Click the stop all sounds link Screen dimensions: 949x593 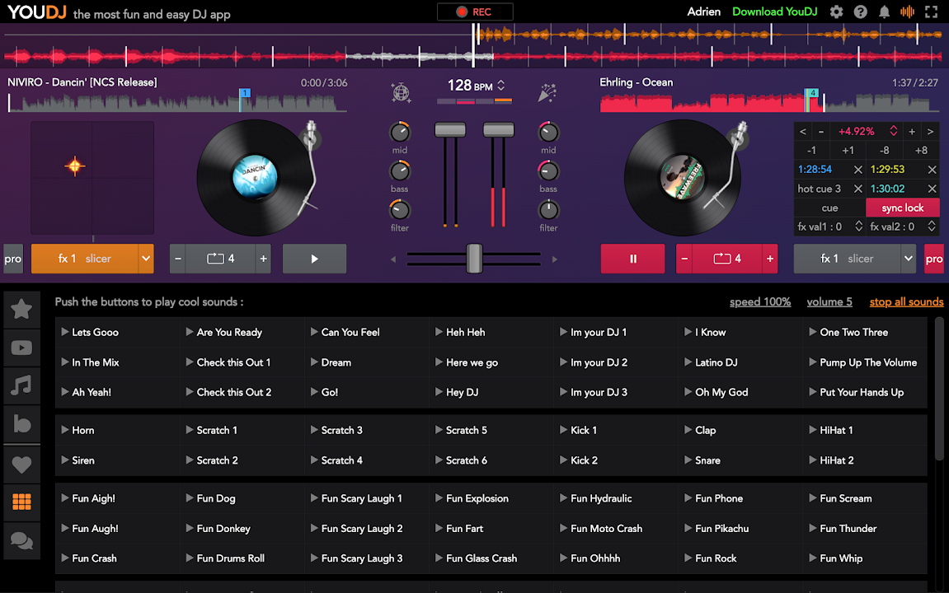906,302
